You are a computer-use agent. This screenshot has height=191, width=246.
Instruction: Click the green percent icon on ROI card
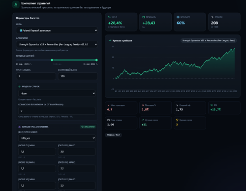pyautogui.click(x=212, y=105)
